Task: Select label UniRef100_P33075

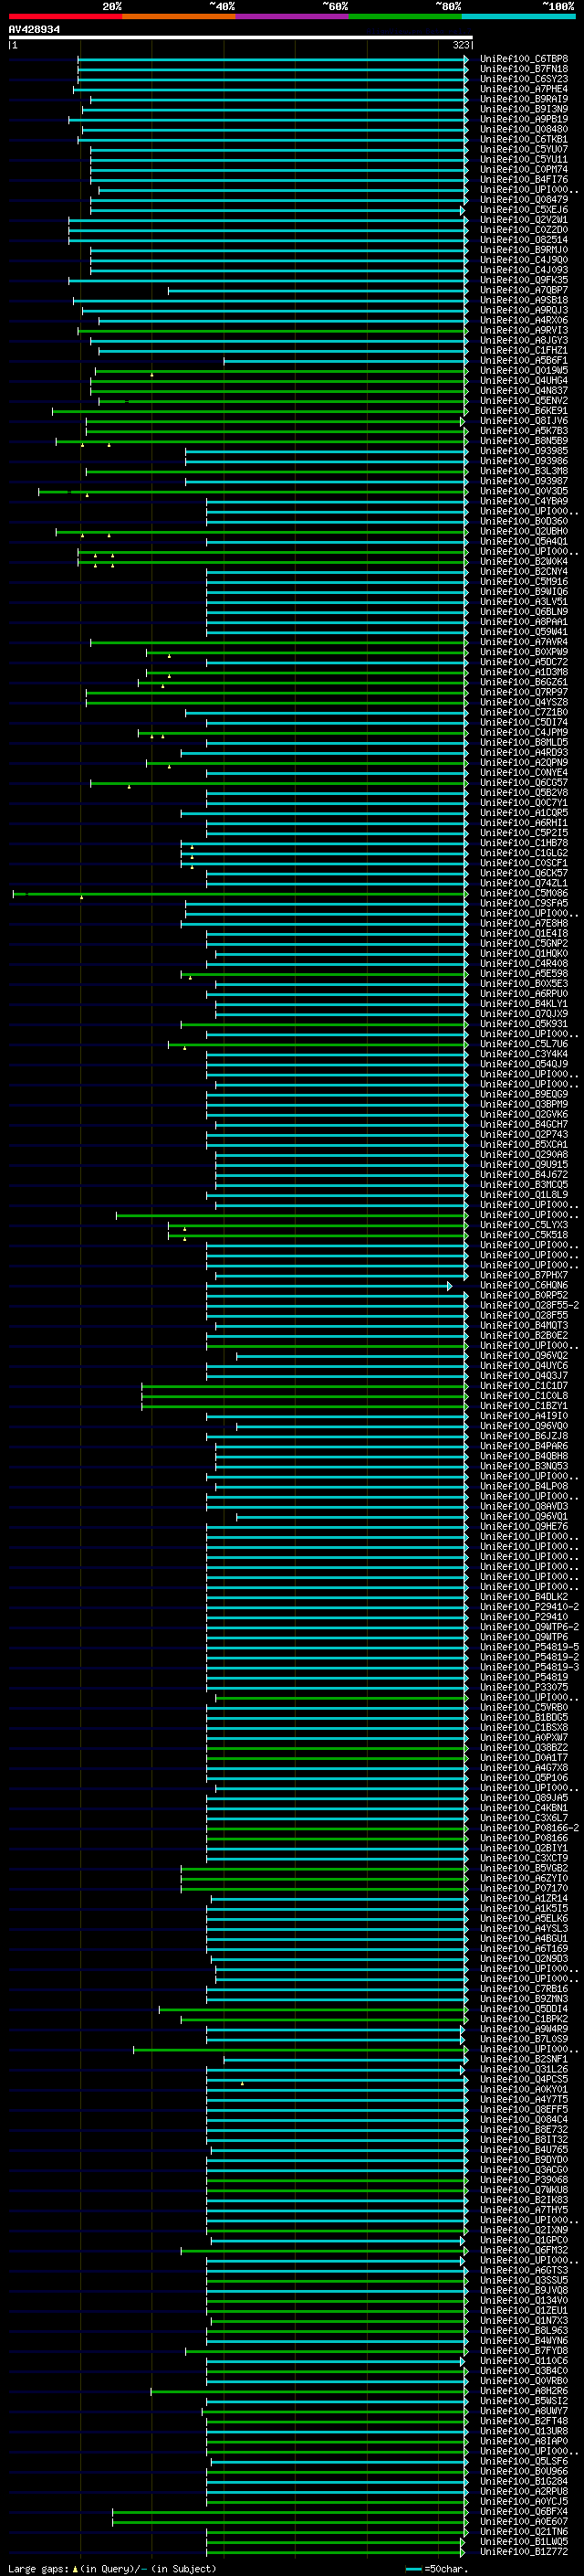Action: pyautogui.click(x=524, y=1687)
